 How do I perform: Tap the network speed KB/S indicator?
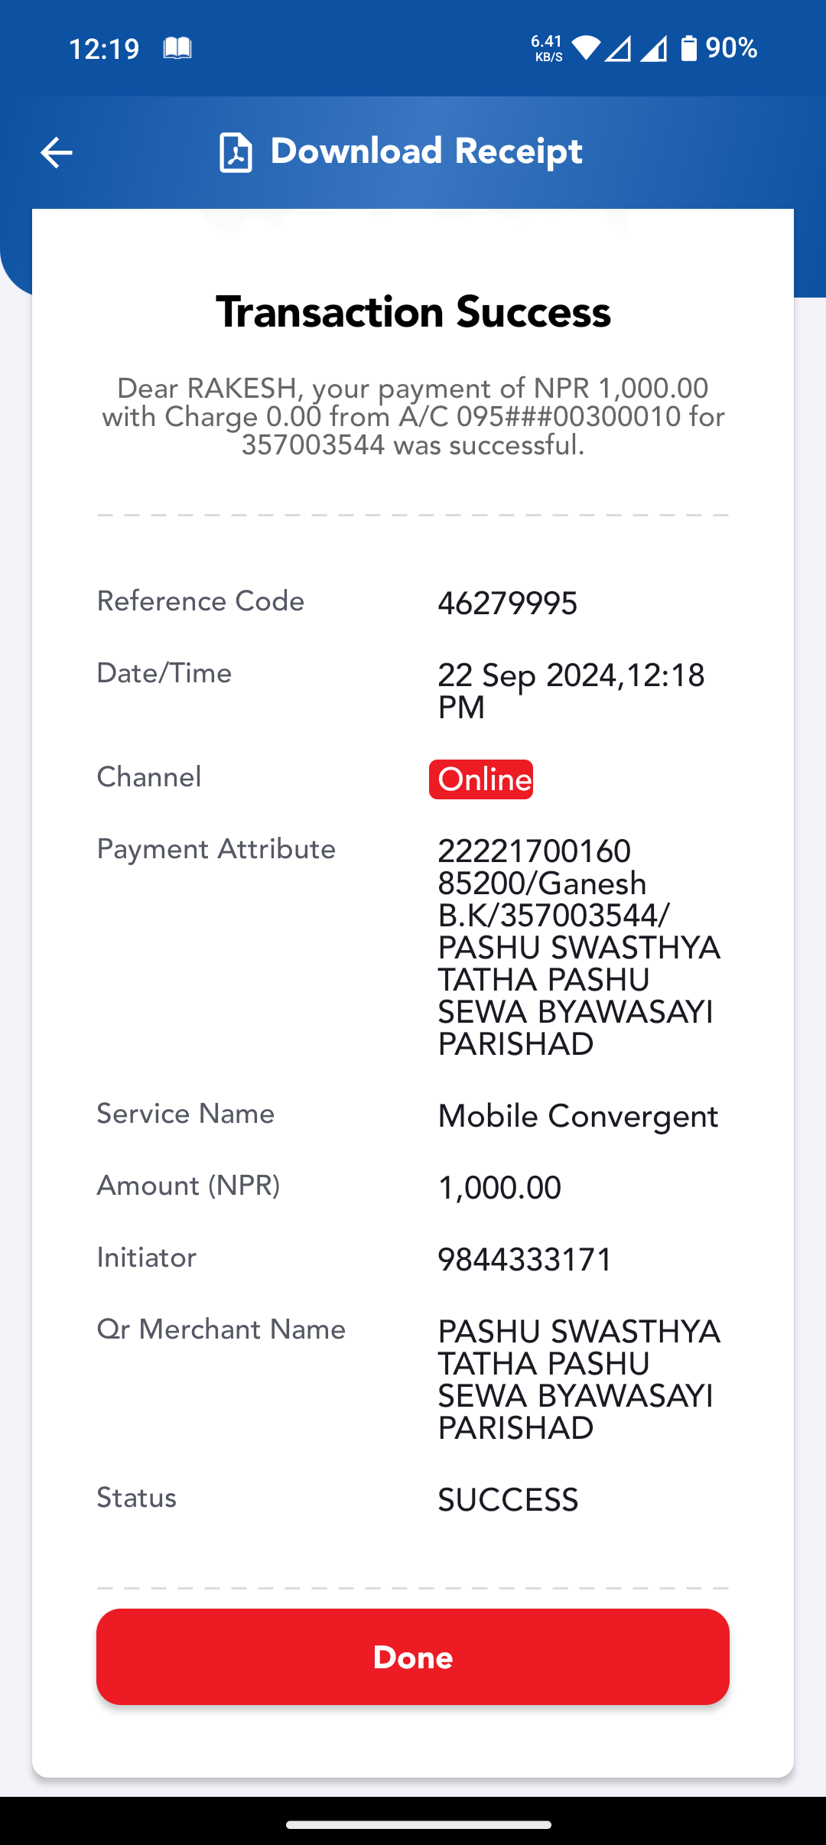coord(547,48)
